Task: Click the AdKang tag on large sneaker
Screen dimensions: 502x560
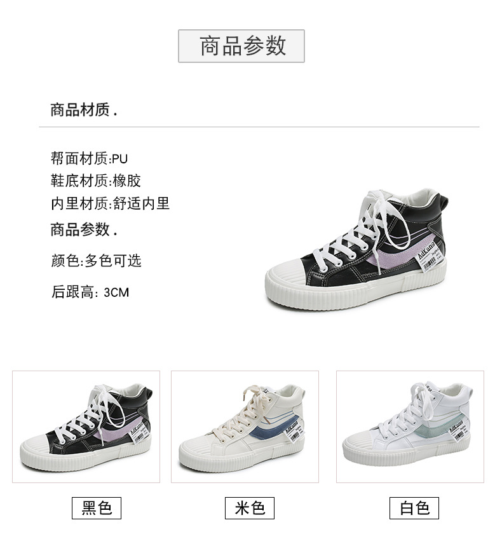Action: pos(432,256)
